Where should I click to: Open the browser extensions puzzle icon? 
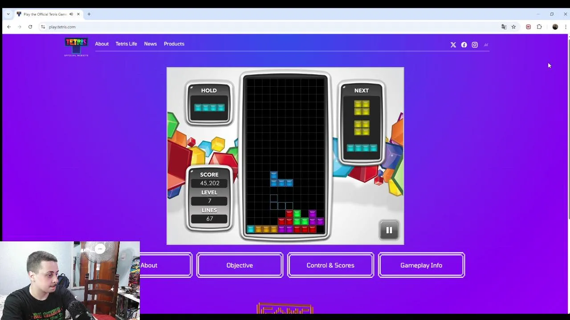coord(539,27)
